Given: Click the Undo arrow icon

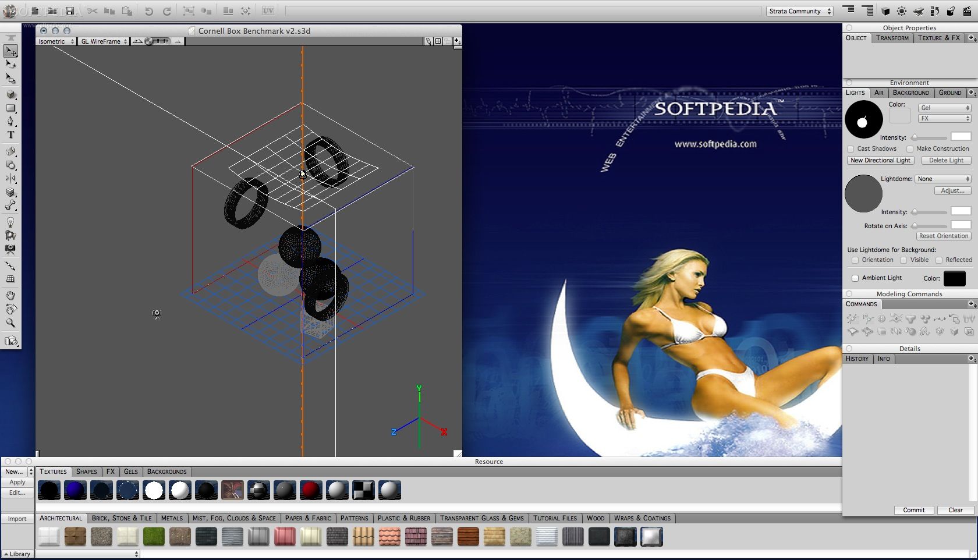Looking at the screenshot, I should [149, 11].
